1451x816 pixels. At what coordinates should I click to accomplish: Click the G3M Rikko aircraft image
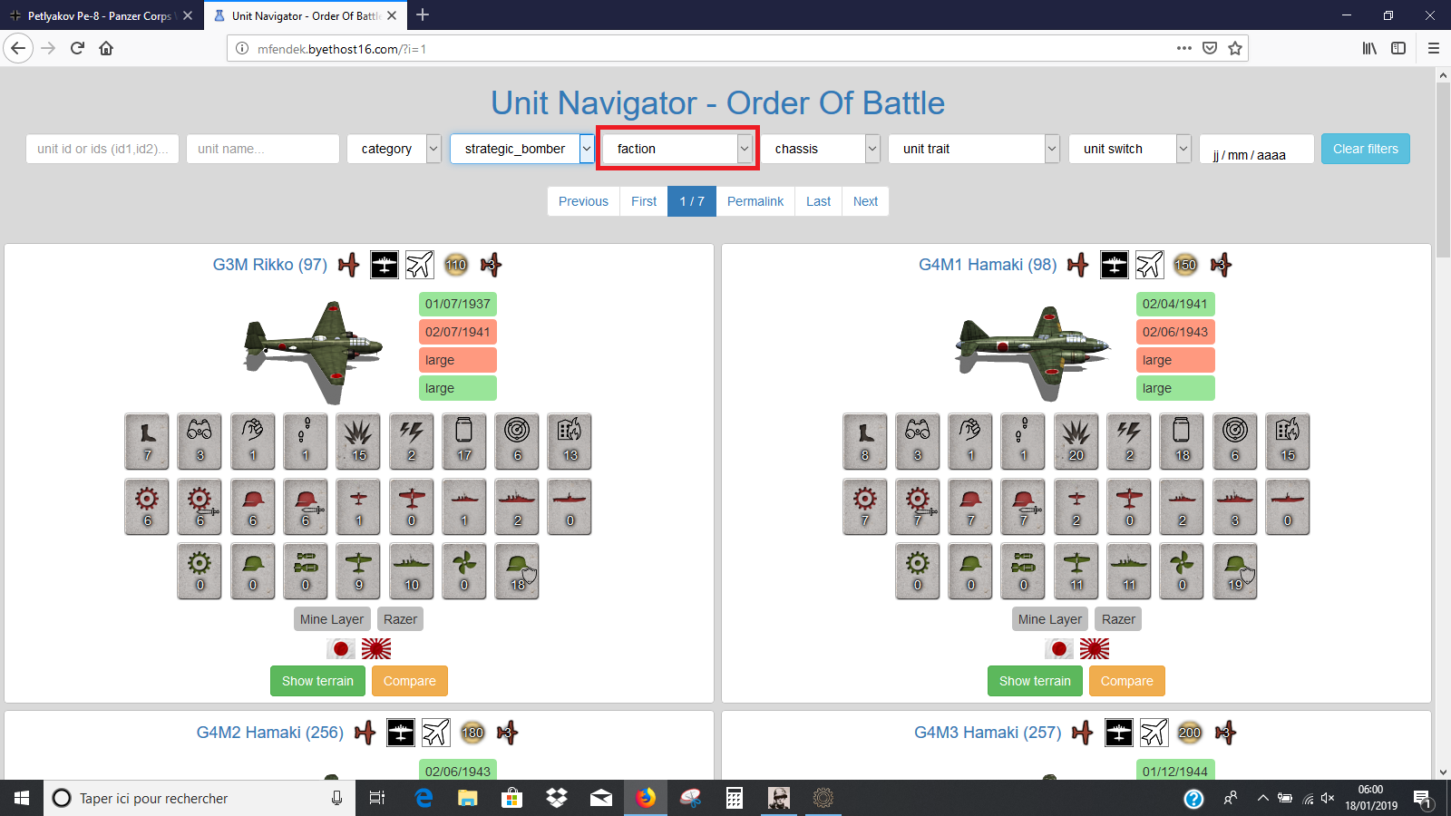click(314, 351)
